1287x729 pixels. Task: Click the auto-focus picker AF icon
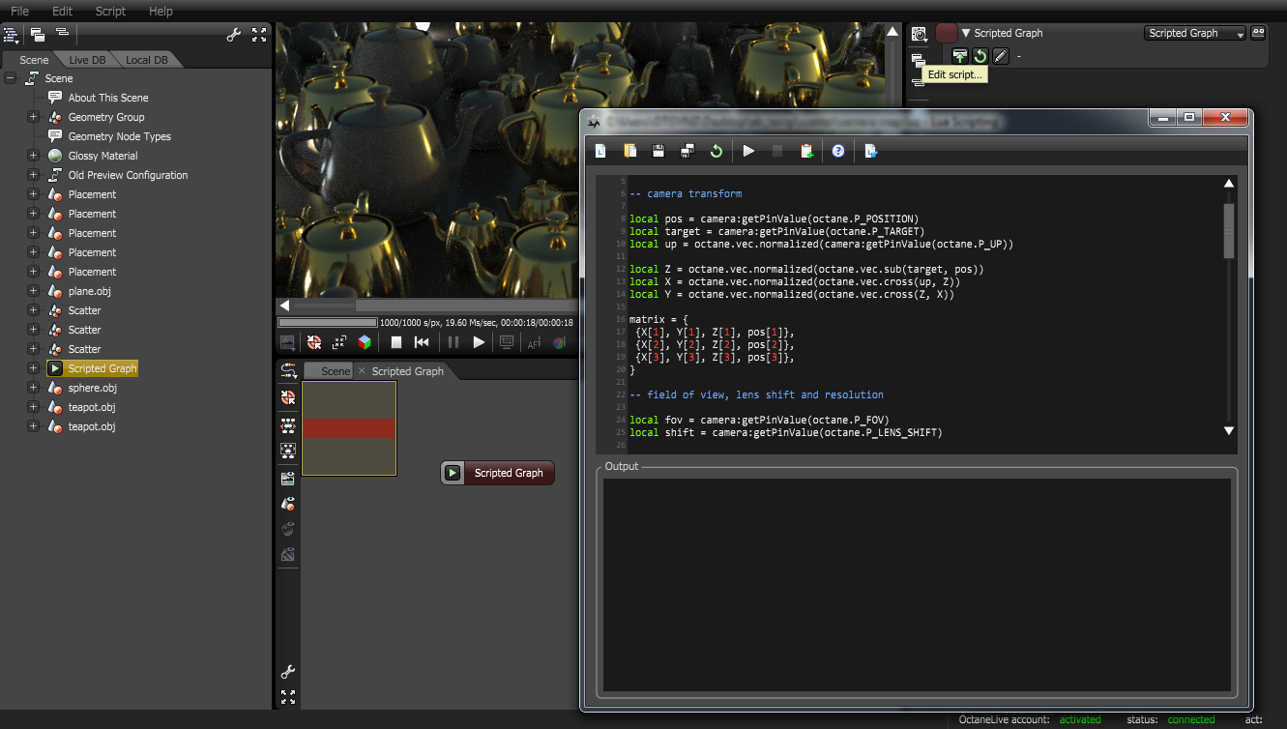pos(534,342)
